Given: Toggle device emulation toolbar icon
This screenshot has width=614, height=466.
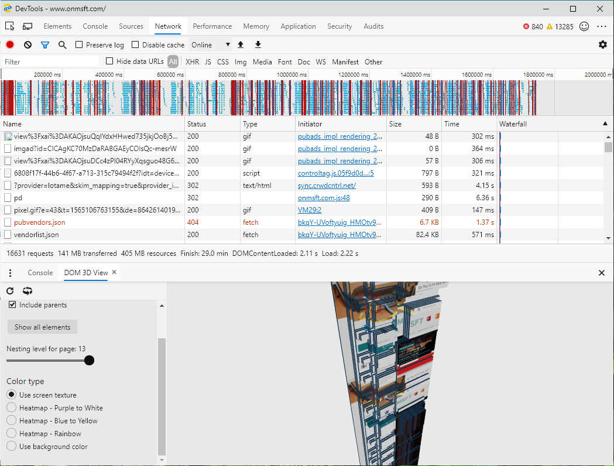Looking at the screenshot, I should [x=28, y=26].
